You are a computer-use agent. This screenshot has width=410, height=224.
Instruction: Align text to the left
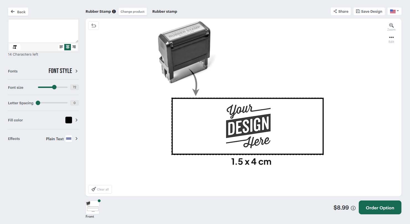pyautogui.click(x=61, y=47)
